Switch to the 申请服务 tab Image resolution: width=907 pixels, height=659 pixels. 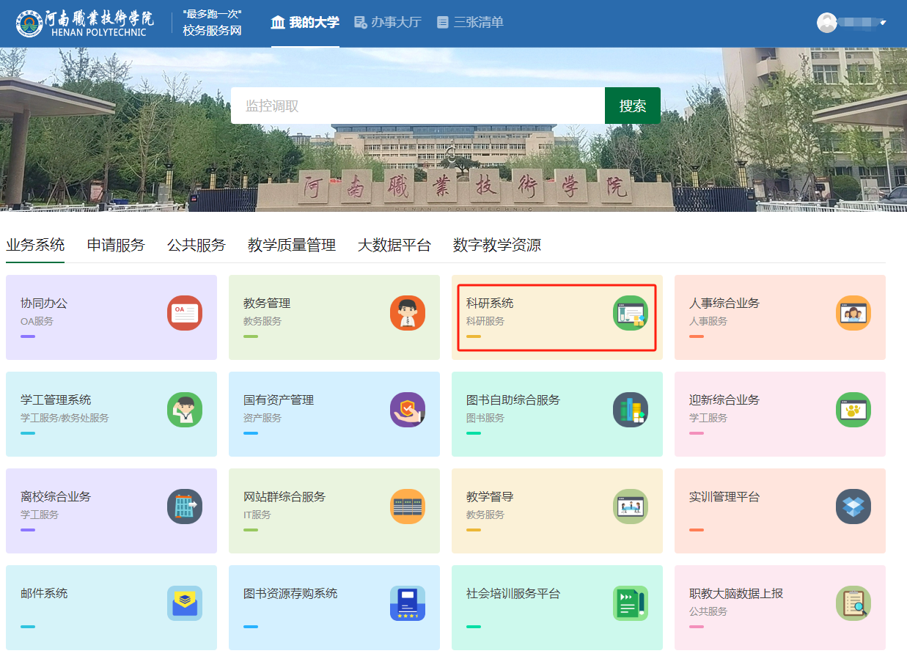(x=116, y=246)
